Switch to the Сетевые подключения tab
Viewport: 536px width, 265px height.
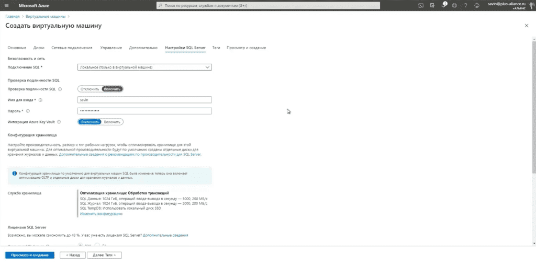coord(72,48)
